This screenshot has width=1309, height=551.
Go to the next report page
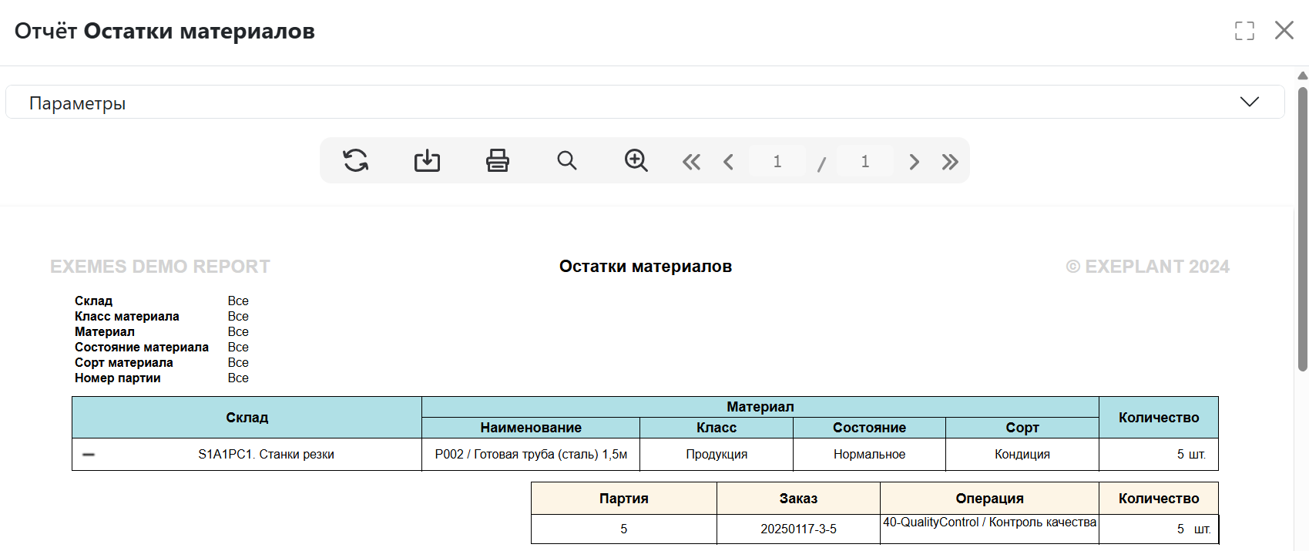pos(914,162)
